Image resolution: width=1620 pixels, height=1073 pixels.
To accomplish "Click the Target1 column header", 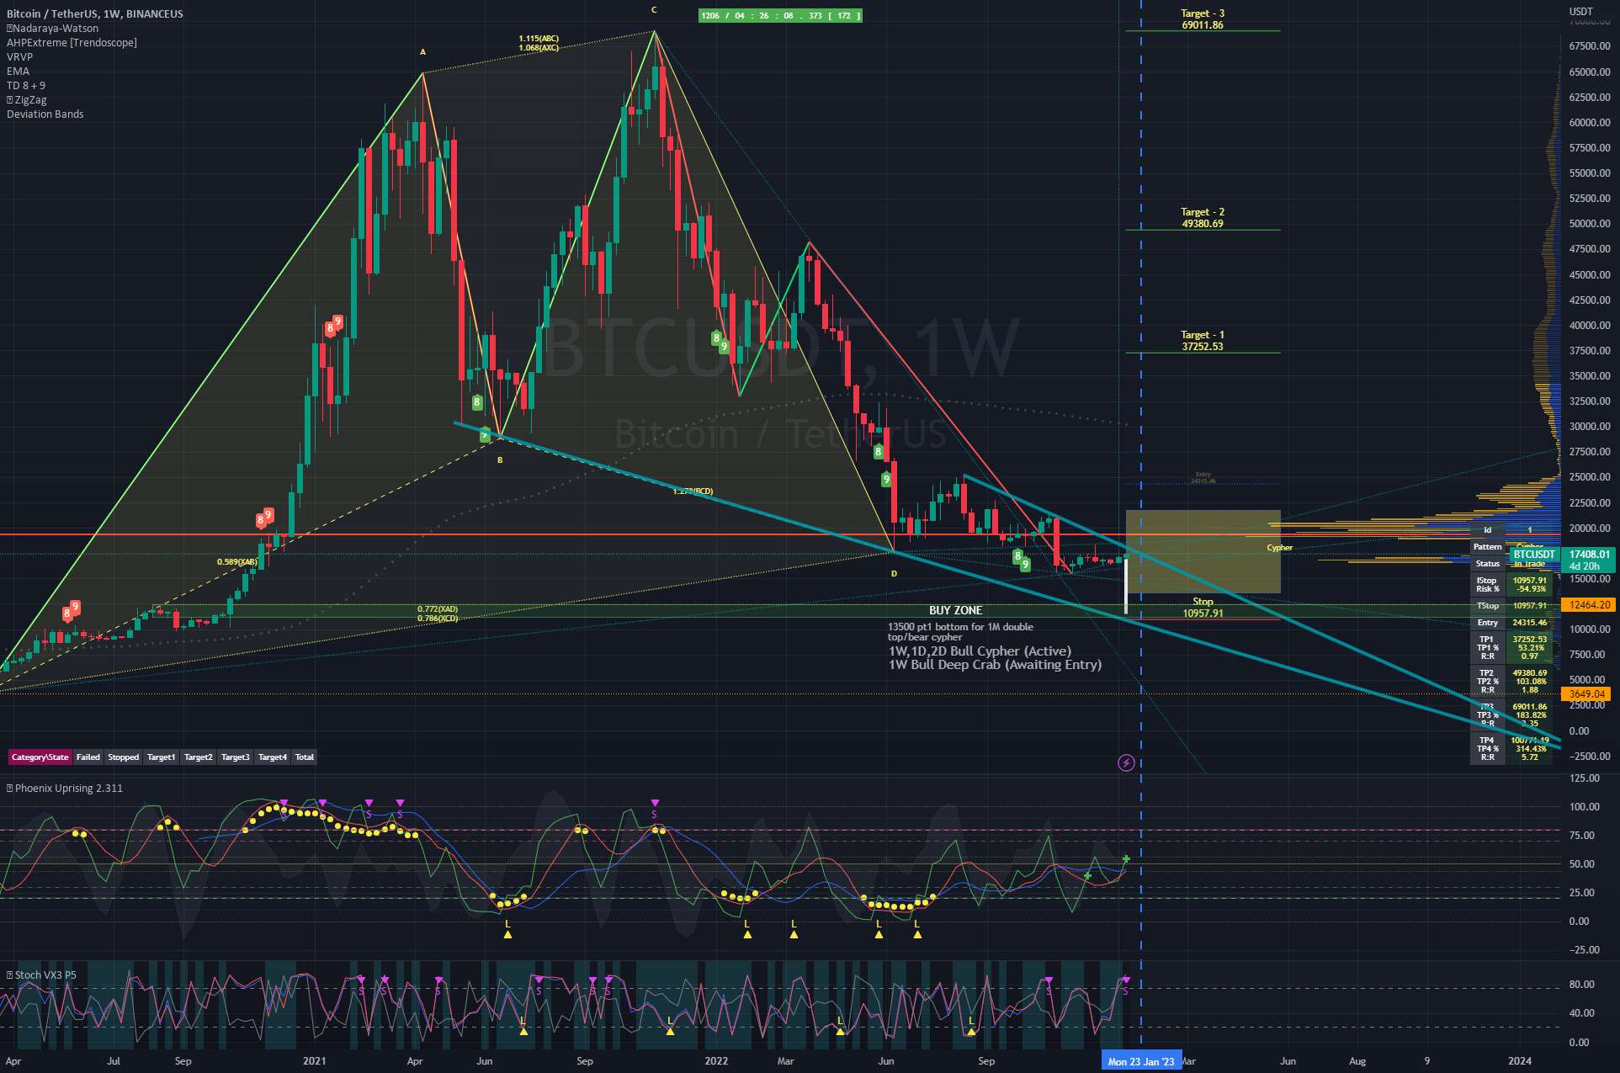I will coord(161,757).
